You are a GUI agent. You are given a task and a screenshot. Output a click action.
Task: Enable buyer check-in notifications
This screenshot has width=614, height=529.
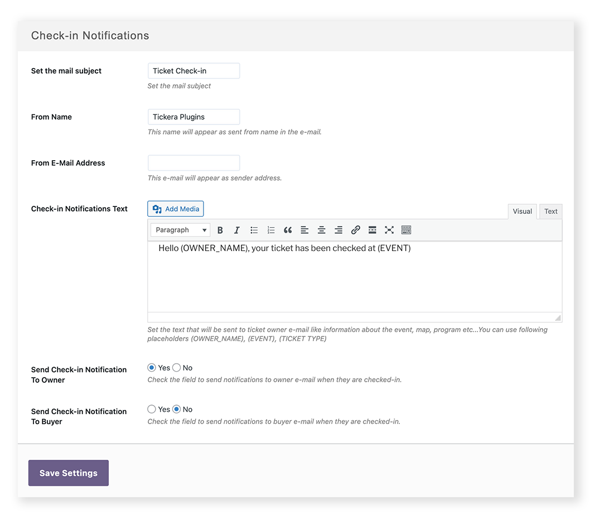tap(151, 409)
